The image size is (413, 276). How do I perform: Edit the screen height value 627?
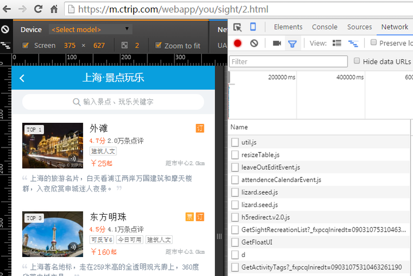(x=99, y=45)
